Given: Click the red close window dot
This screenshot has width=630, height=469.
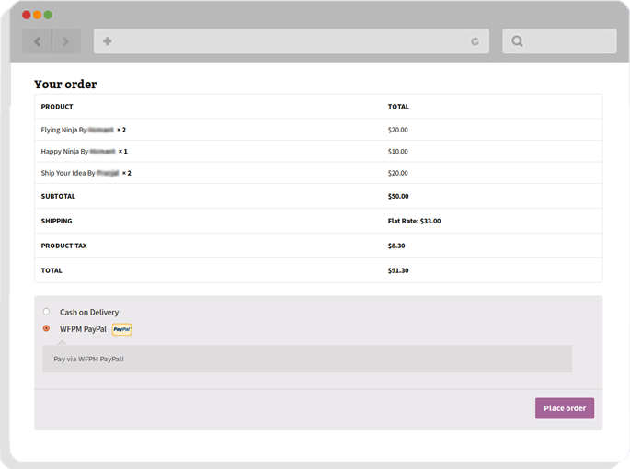Looking at the screenshot, I should [27, 15].
